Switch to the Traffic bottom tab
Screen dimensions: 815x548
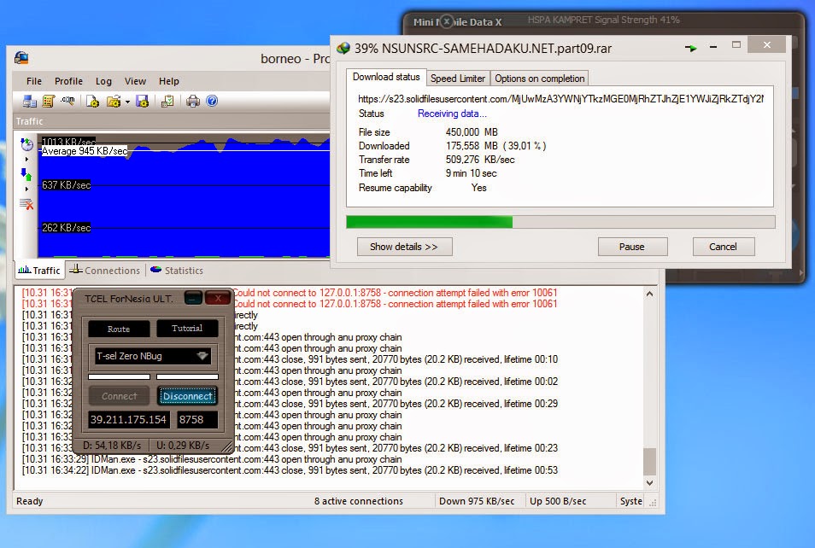click(x=39, y=270)
